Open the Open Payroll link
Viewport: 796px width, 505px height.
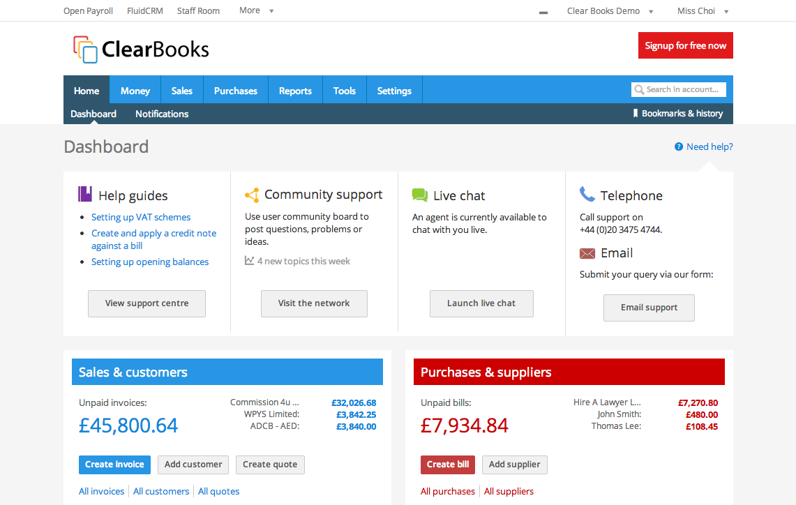[89, 11]
